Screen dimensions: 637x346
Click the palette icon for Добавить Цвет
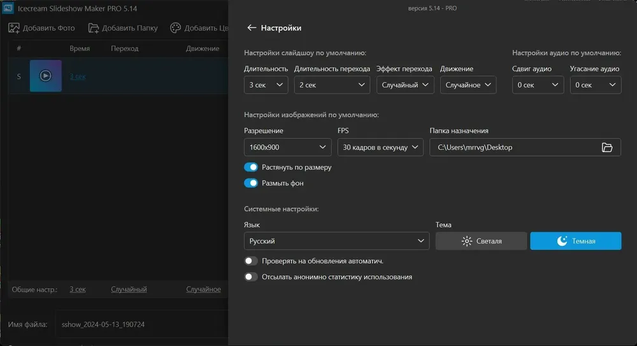[x=176, y=27]
